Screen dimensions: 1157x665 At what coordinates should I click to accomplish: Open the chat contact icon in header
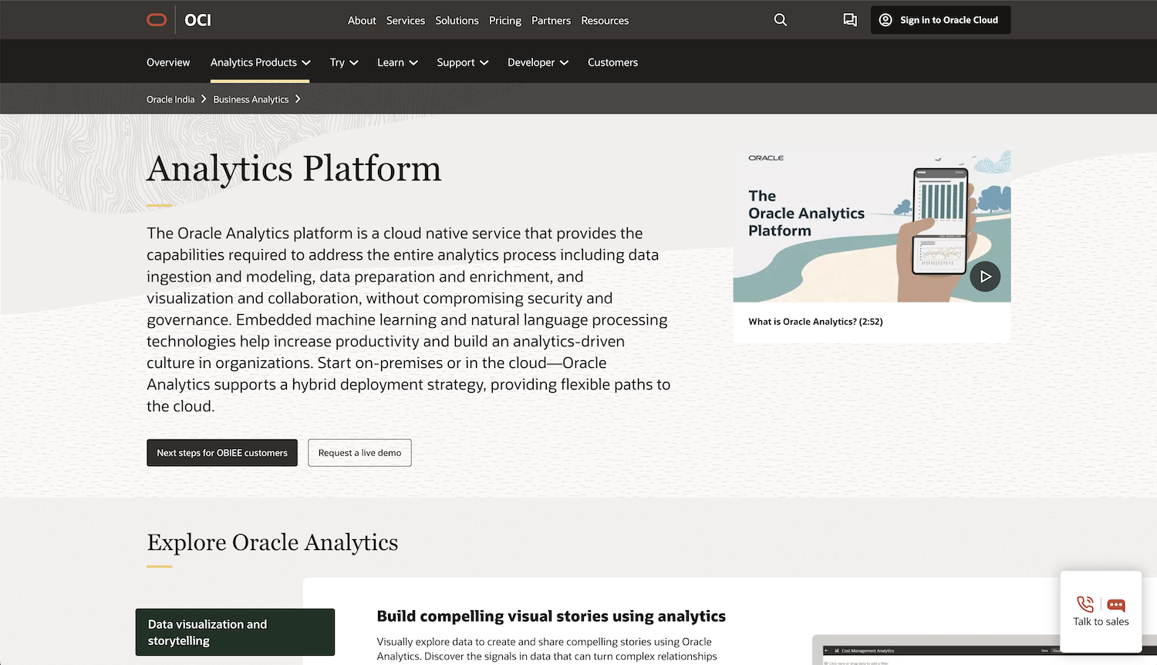[850, 20]
